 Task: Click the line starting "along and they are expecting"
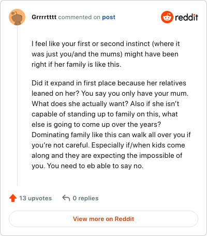107,156
